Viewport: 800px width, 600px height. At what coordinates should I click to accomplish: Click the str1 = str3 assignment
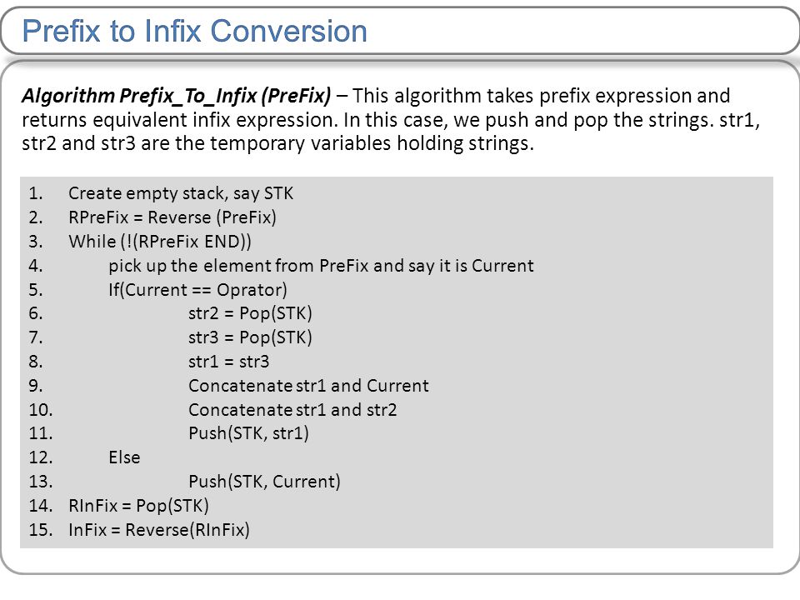pyautogui.click(x=228, y=362)
